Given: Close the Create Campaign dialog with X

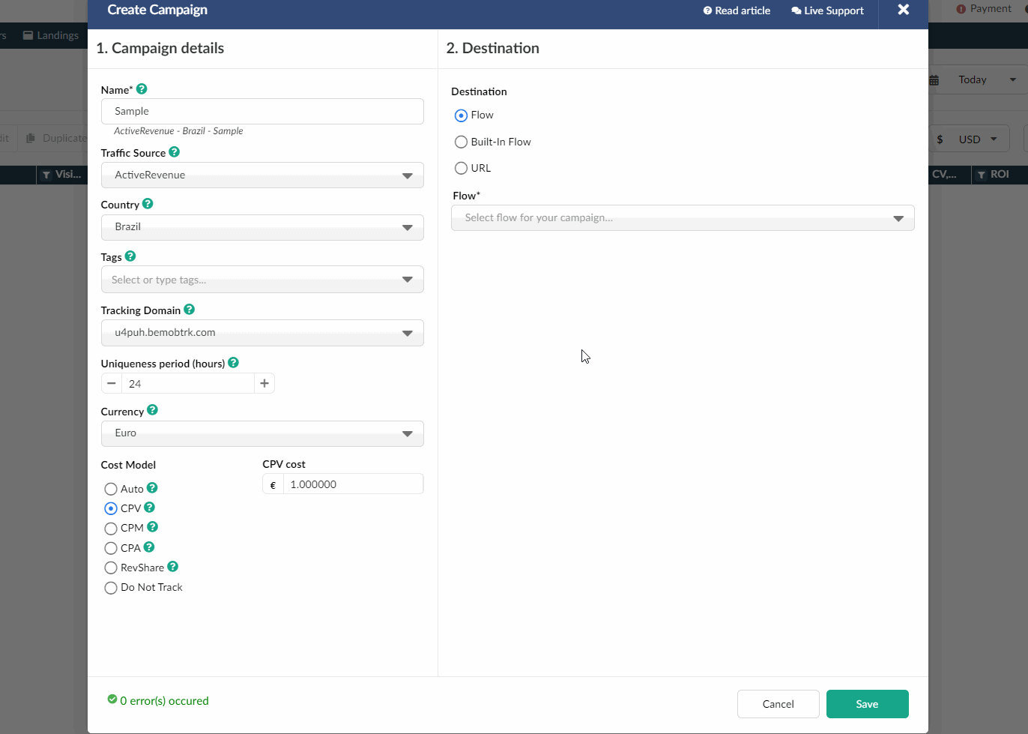Looking at the screenshot, I should [x=904, y=10].
